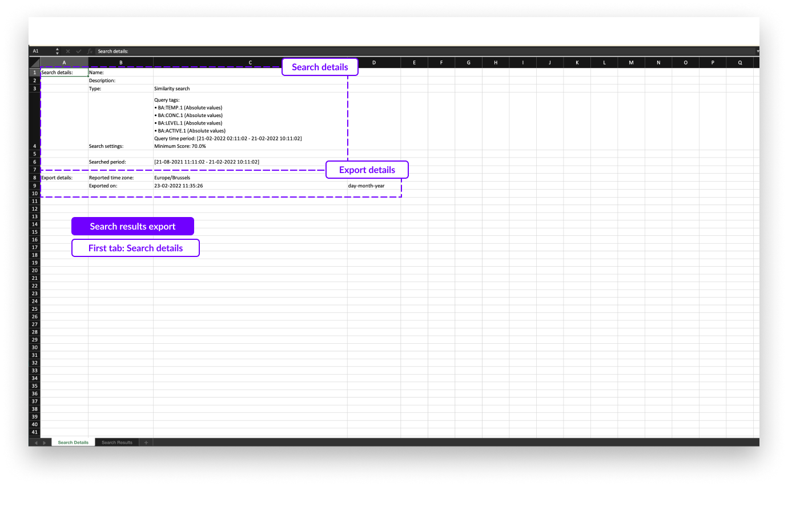
Task: Click the formula bar text field
Action: tap(400, 51)
